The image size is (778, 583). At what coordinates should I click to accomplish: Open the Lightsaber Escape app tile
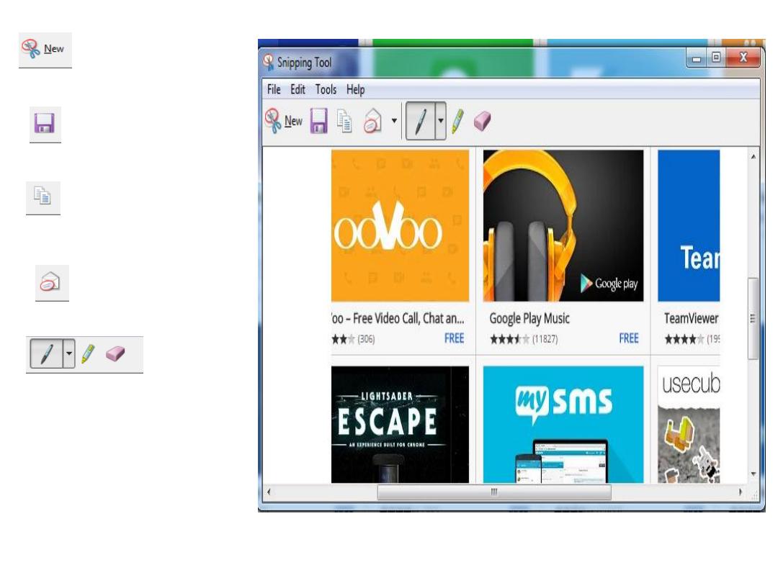click(400, 425)
